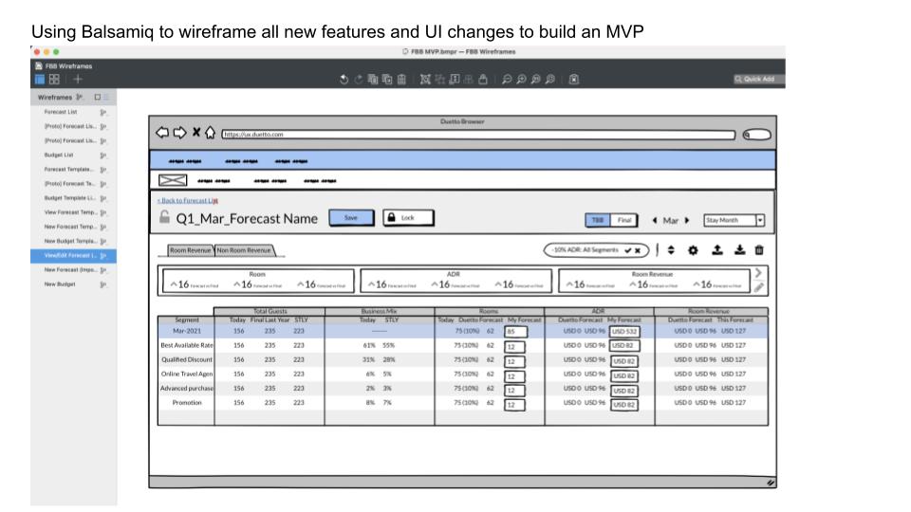
Task: Click the trash delete icon above table
Action: click(x=758, y=250)
